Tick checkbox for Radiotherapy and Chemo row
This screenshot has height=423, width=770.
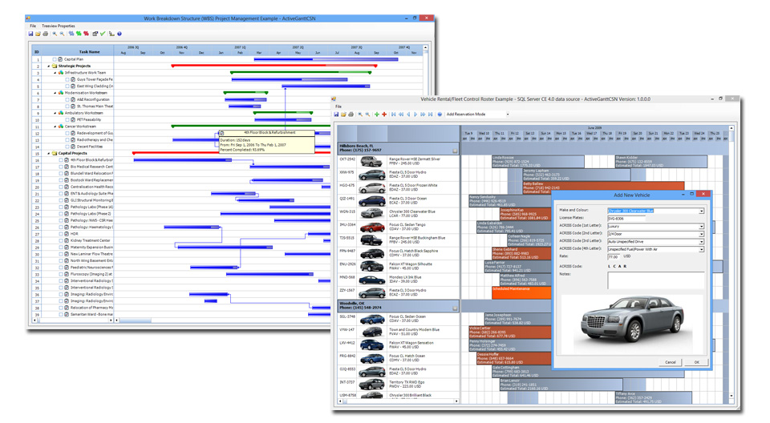67,140
